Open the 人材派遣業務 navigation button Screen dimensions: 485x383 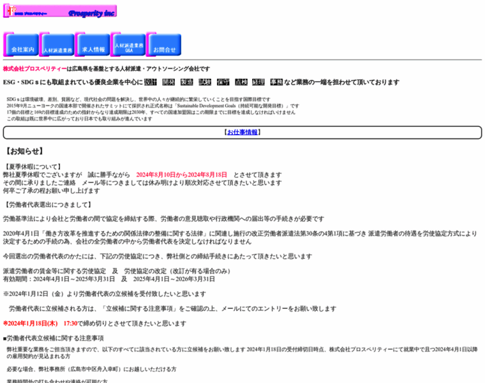pos(57,44)
